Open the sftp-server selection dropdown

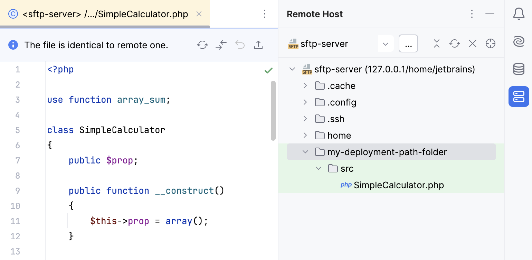coord(386,43)
